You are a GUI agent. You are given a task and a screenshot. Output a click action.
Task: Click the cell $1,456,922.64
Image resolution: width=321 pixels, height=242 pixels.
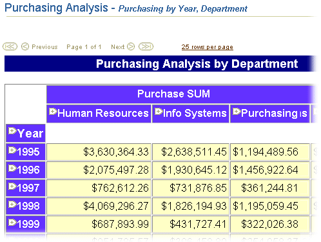pyautogui.click(x=270, y=170)
